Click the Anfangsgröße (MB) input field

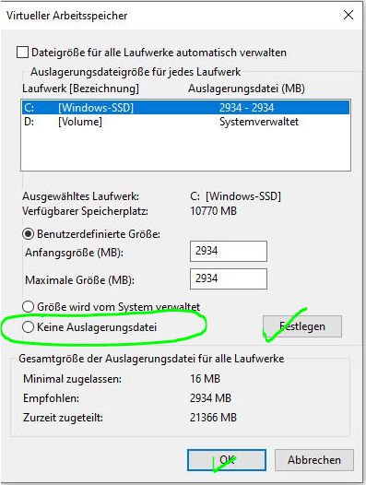tap(229, 251)
